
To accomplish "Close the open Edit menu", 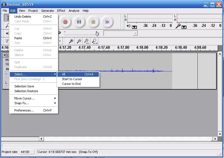I will coord(13,11).
